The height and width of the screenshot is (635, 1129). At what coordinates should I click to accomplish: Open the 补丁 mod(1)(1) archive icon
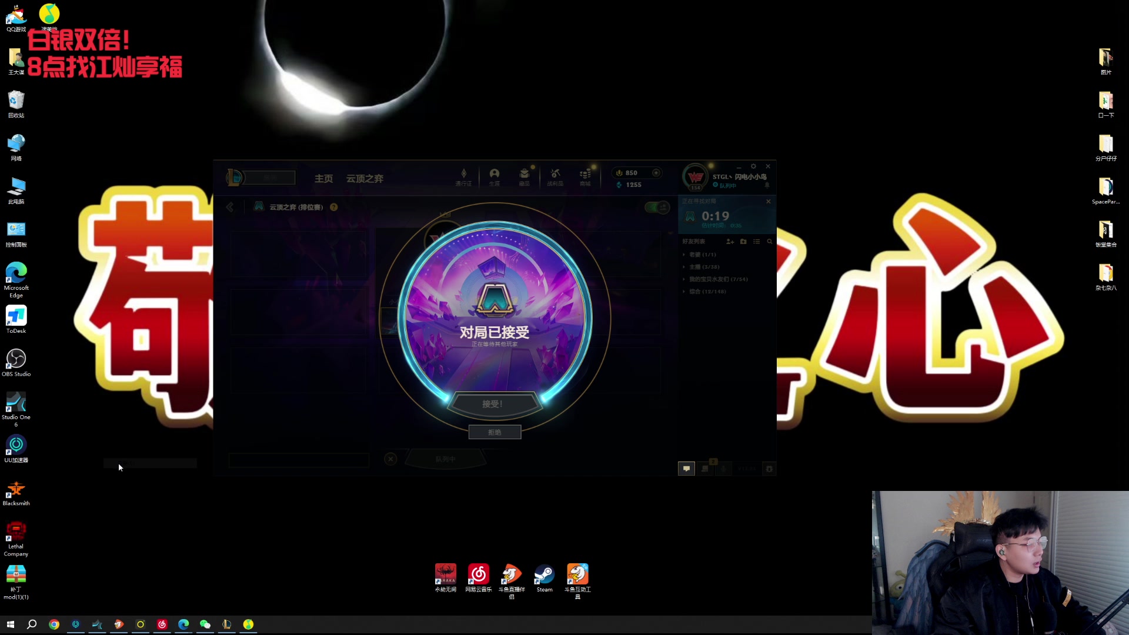pyautogui.click(x=16, y=582)
